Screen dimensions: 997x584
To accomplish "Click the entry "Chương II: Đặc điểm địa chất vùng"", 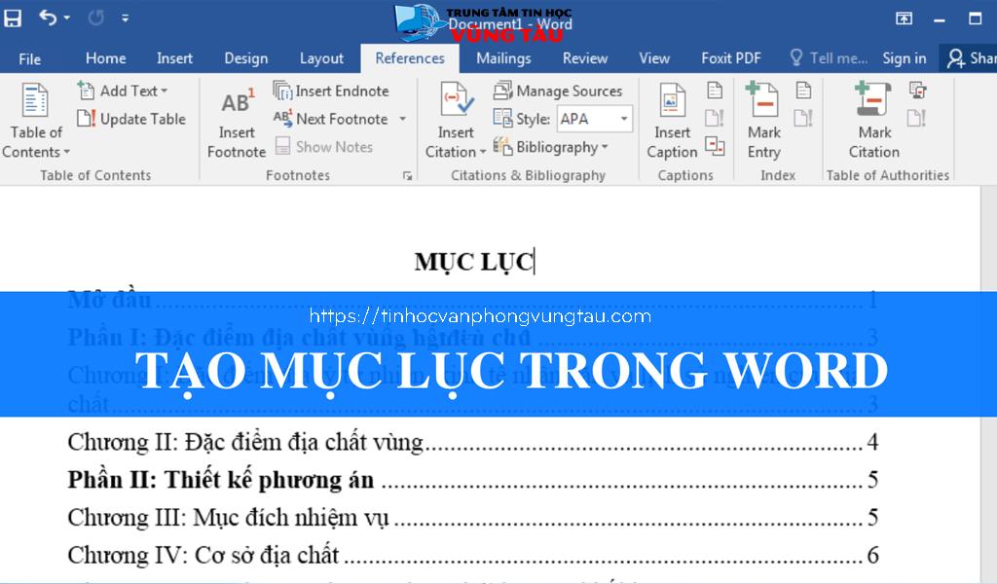I will pyautogui.click(x=245, y=442).
